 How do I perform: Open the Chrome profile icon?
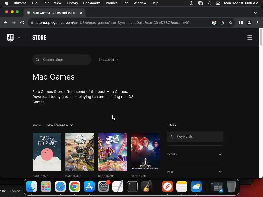[249, 23]
